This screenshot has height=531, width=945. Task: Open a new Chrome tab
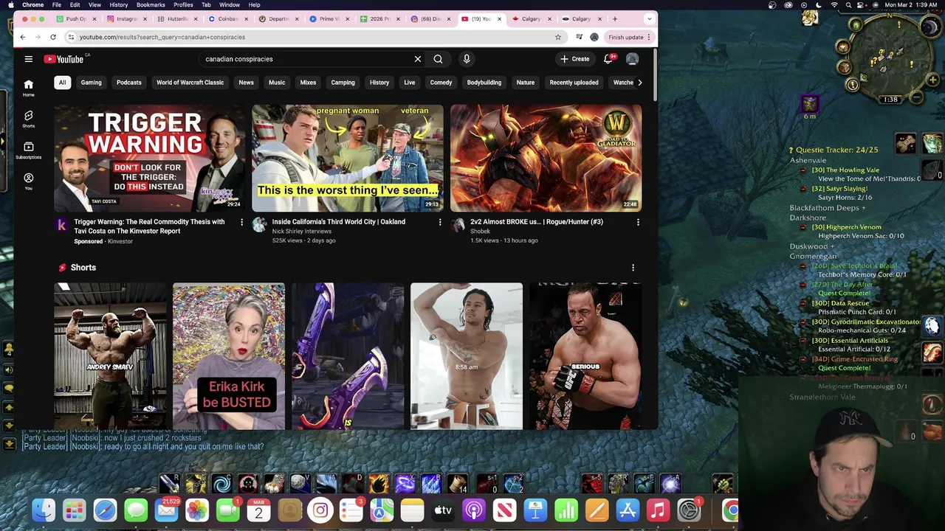point(614,18)
